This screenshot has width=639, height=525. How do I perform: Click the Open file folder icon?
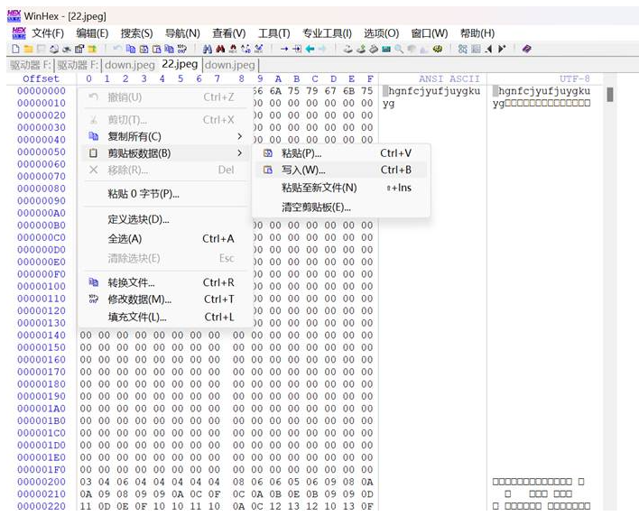click(28, 49)
